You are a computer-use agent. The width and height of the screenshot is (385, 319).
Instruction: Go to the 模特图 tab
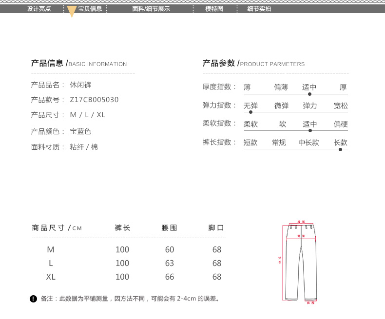(x=214, y=9)
